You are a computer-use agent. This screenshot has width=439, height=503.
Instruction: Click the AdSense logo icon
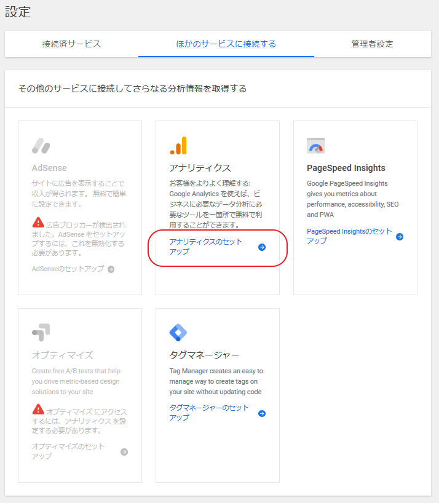pos(41,146)
